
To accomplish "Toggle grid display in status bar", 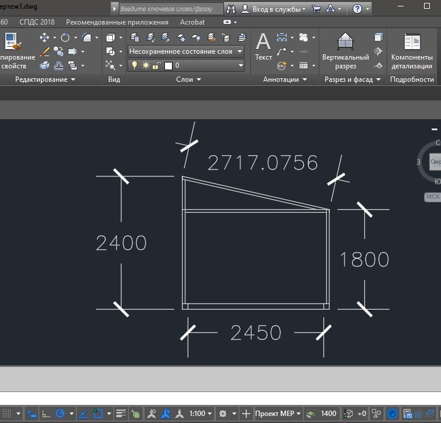I will [7, 414].
